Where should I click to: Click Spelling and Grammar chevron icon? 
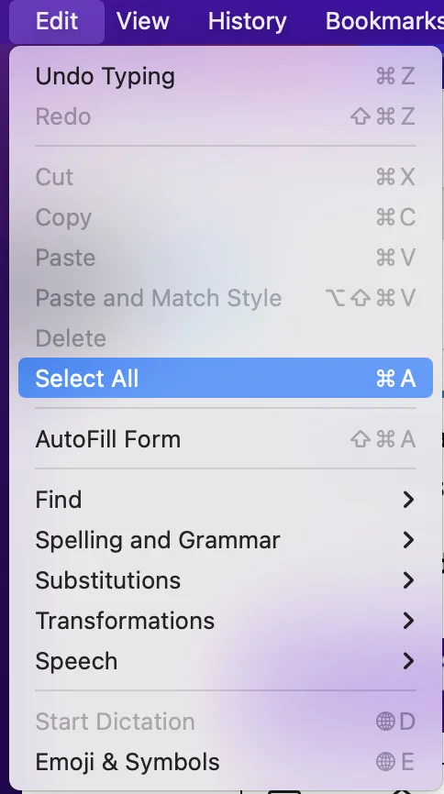coord(408,540)
